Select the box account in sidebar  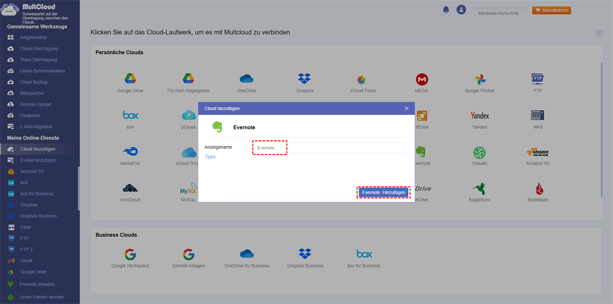[24, 183]
